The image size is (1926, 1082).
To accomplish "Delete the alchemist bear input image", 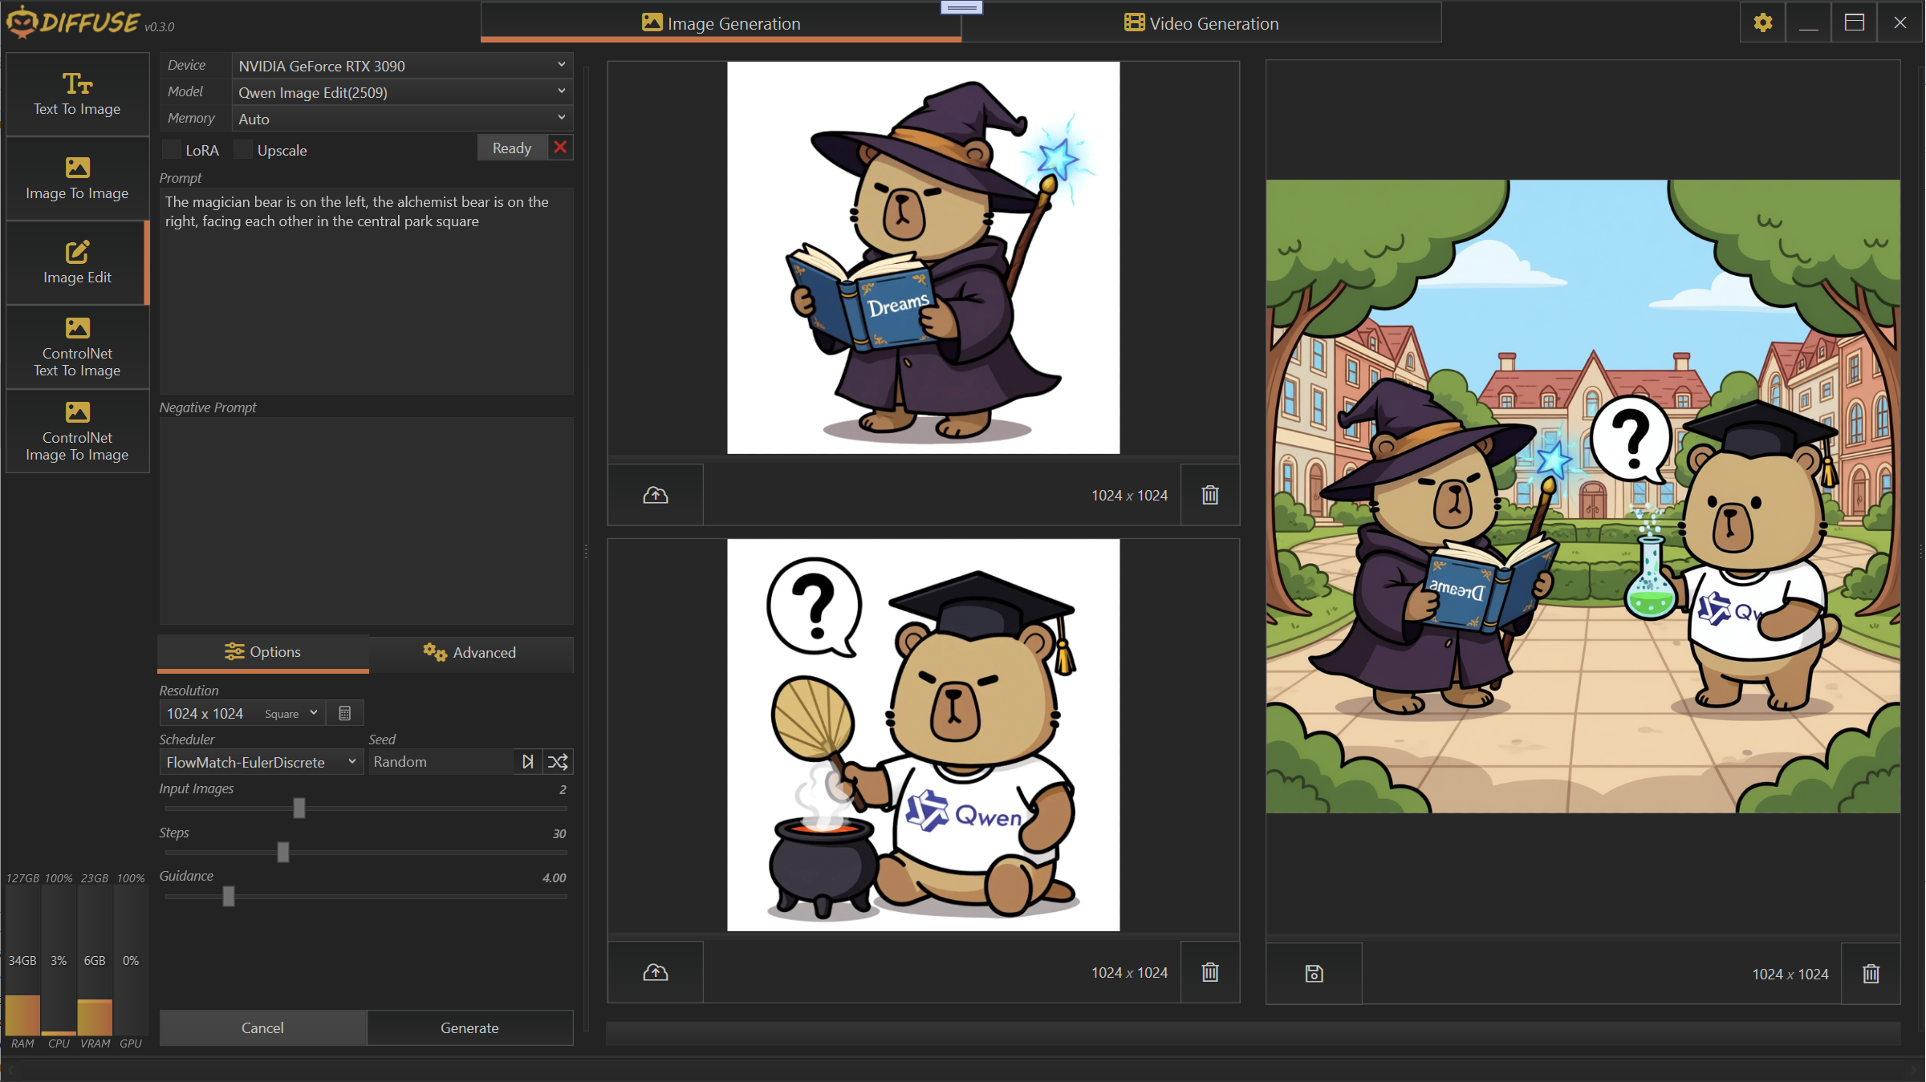I will click(x=1209, y=972).
